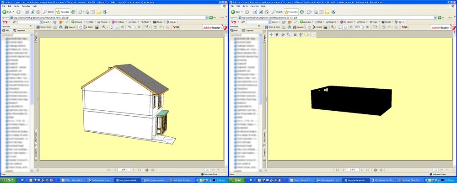Click zoom percentage field in left Adobe Reader

click(x=130, y=27)
